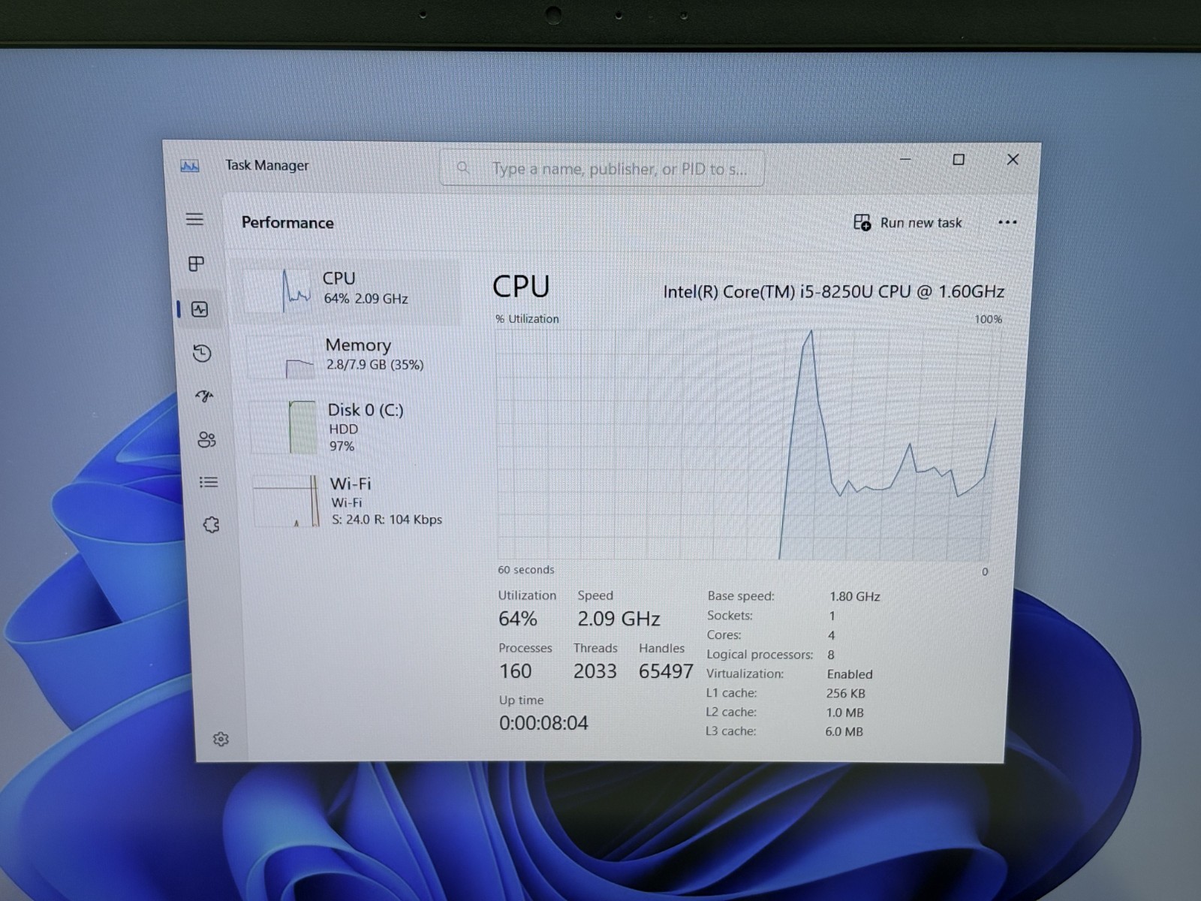The width and height of the screenshot is (1201, 901).
Task: Open the three-dots more options menu
Action: tap(1007, 222)
